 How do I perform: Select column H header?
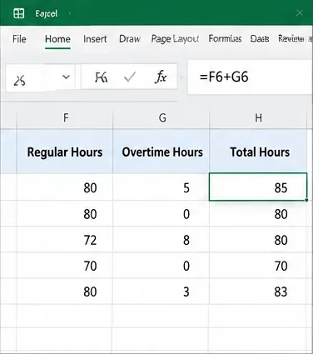point(258,118)
